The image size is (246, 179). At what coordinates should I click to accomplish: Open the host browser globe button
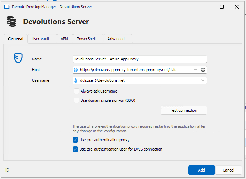click(x=203, y=70)
